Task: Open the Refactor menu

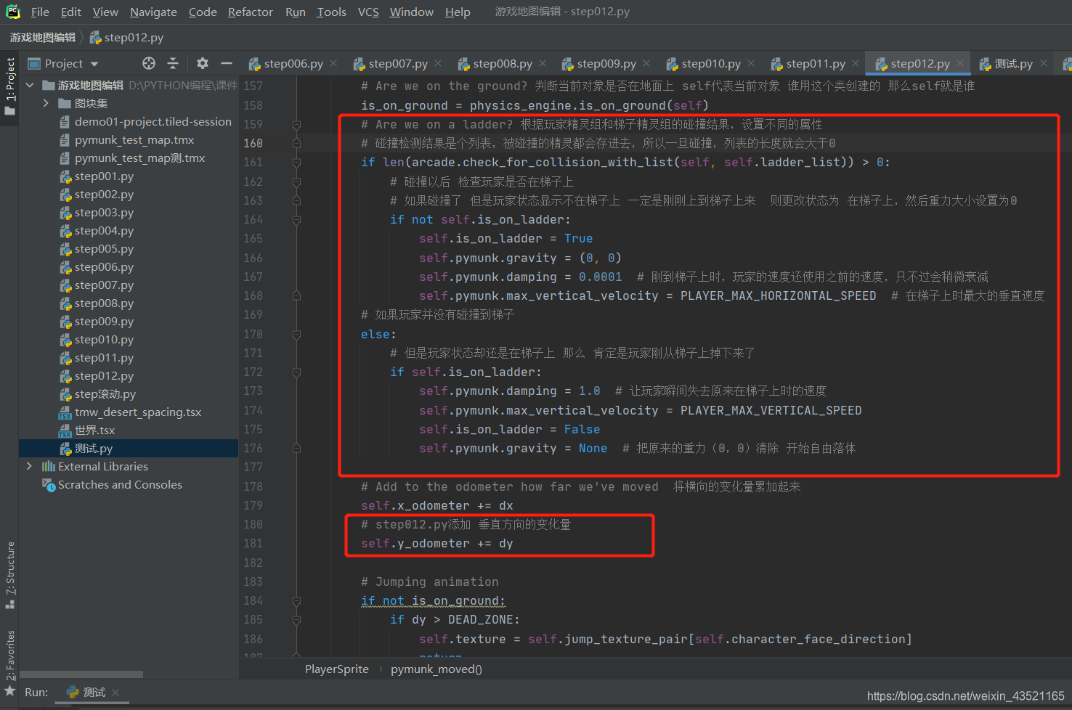Action: point(251,12)
